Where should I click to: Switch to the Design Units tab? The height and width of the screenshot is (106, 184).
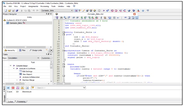pyautogui.click(x=36, y=50)
